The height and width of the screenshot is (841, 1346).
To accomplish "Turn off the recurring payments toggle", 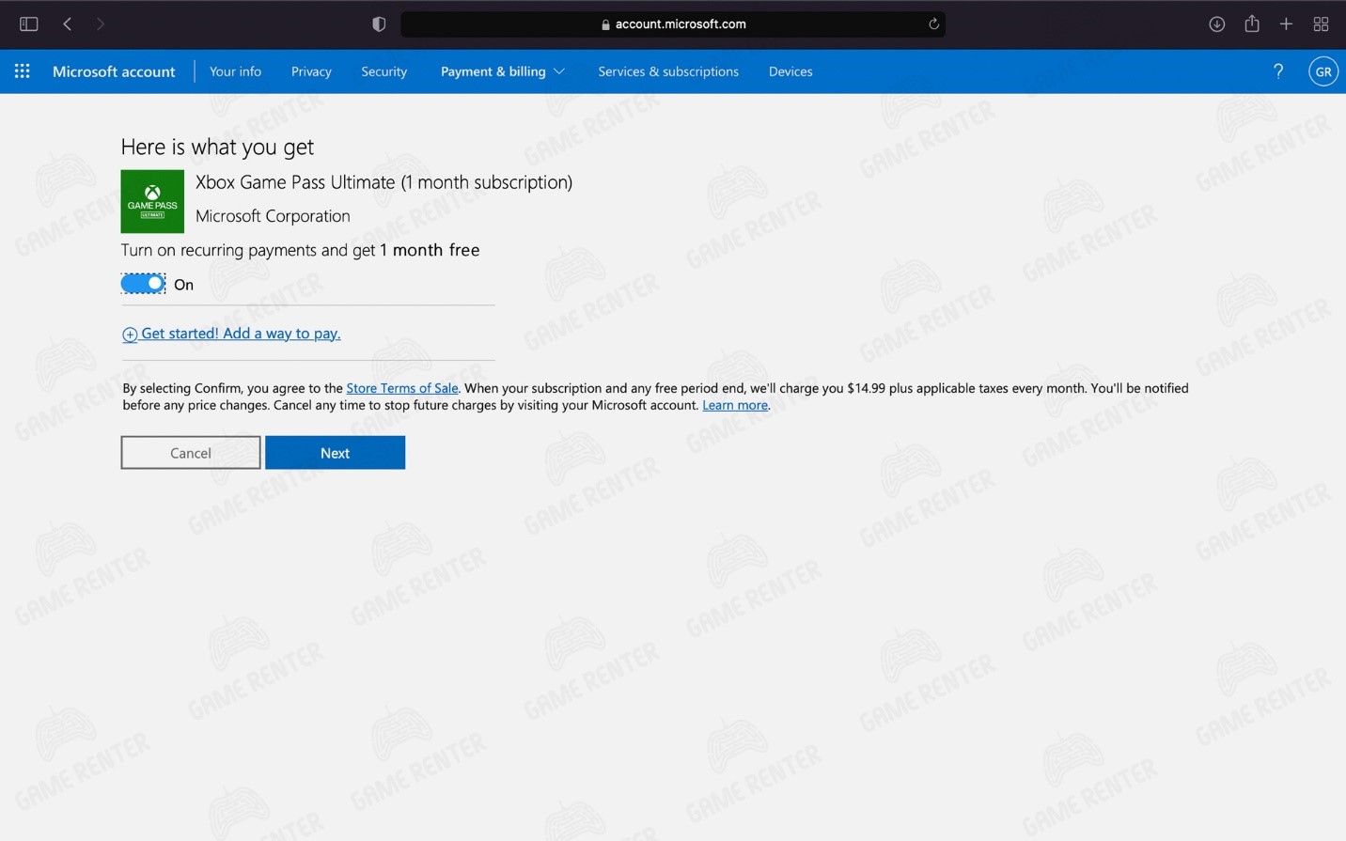I will (x=143, y=284).
